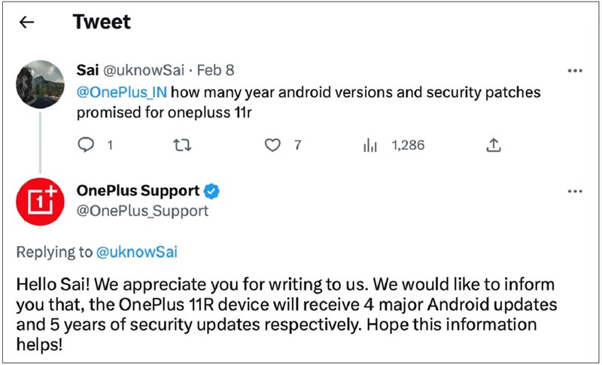Retweet Sai's tweet
Screen dimensions: 602x365
pos(181,145)
